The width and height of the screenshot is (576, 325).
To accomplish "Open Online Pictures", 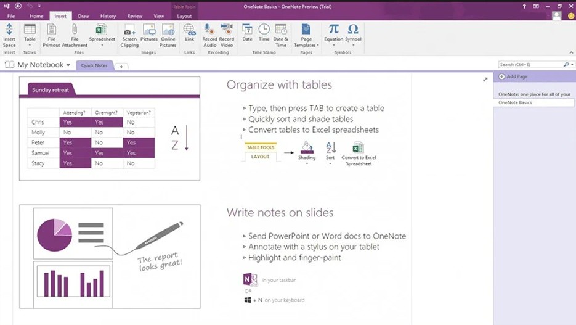I will click(x=168, y=35).
